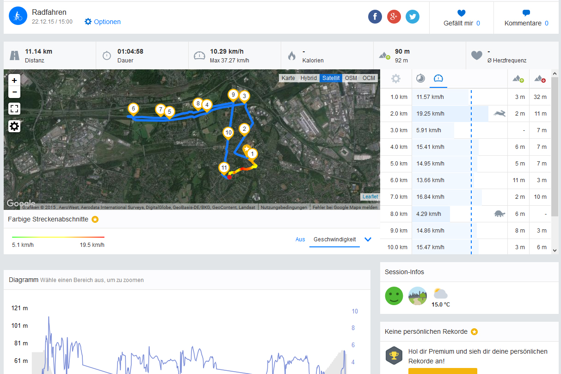The image size is (561, 374).
Task: Click the 11.14 km distance value
Action: (x=38, y=51)
